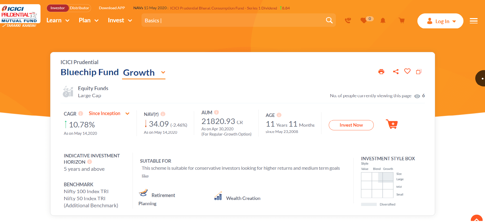The height and width of the screenshot is (222, 485).
Task: Click the AGE info icon
Action: tap(279, 115)
